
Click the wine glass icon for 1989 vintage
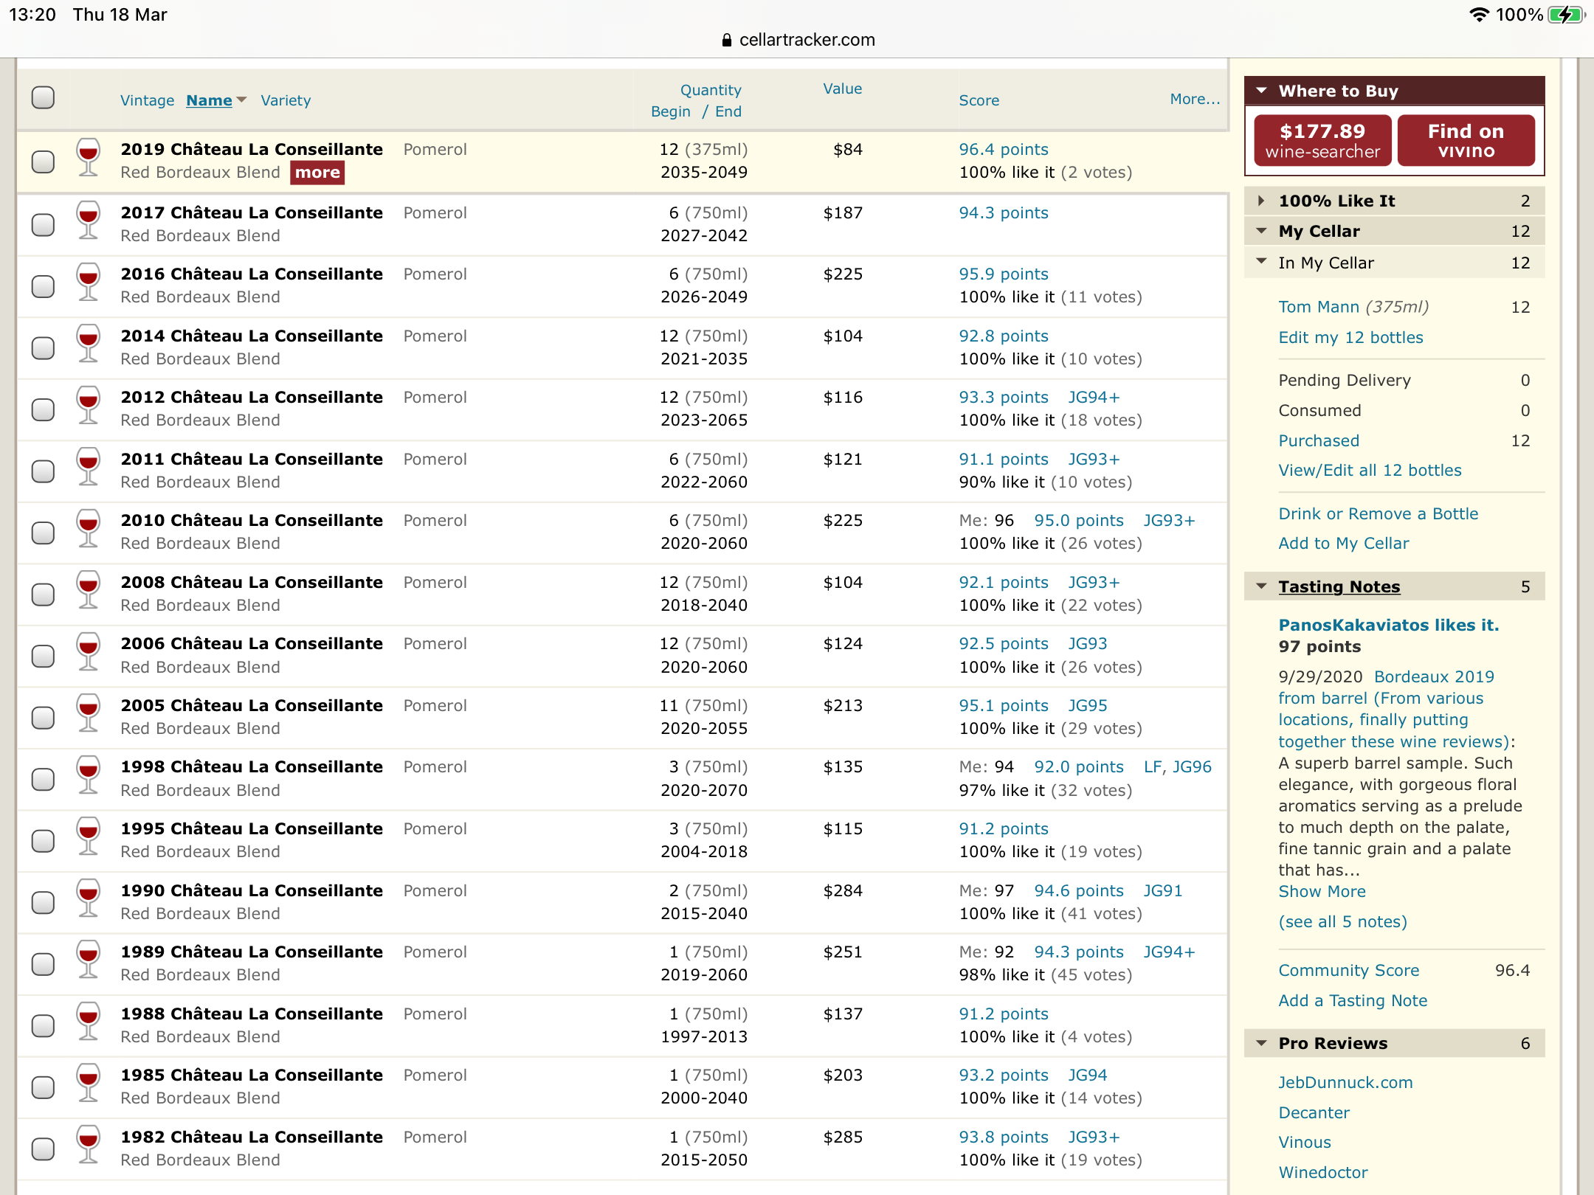coord(89,959)
